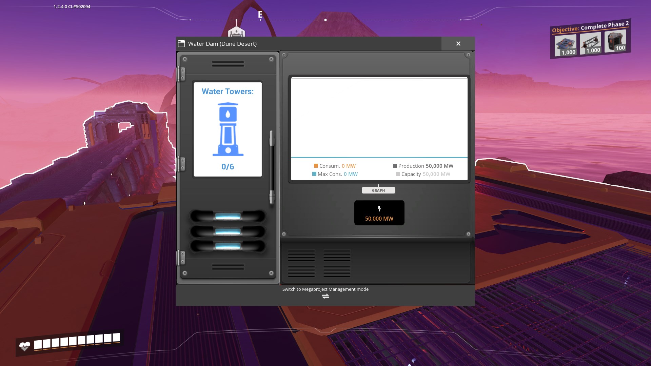Click the Max Cons. 0 MW label
Screen dimensions: 651x366
pyautogui.click(x=335, y=174)
